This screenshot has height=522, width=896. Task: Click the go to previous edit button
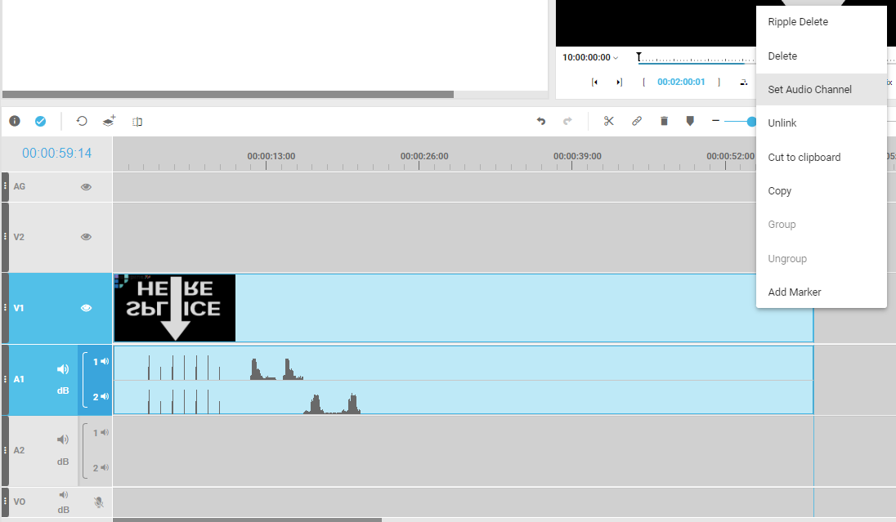click(x=594, y=82)
